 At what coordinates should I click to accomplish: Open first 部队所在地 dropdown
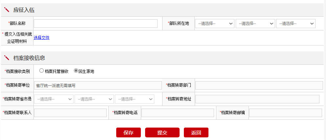pos(215,24)
